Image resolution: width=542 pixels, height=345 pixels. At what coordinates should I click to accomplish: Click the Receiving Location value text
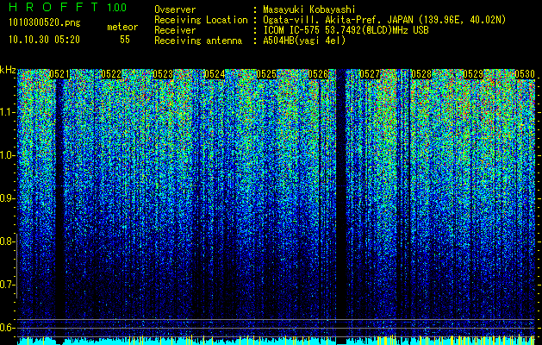(384, 20)
